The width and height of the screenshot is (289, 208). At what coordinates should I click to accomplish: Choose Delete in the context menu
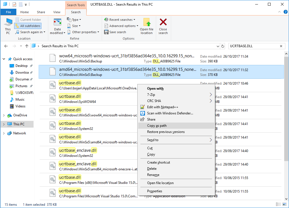pos(176,169)
